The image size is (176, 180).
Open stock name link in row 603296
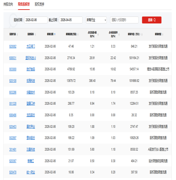tap(30, 92)
